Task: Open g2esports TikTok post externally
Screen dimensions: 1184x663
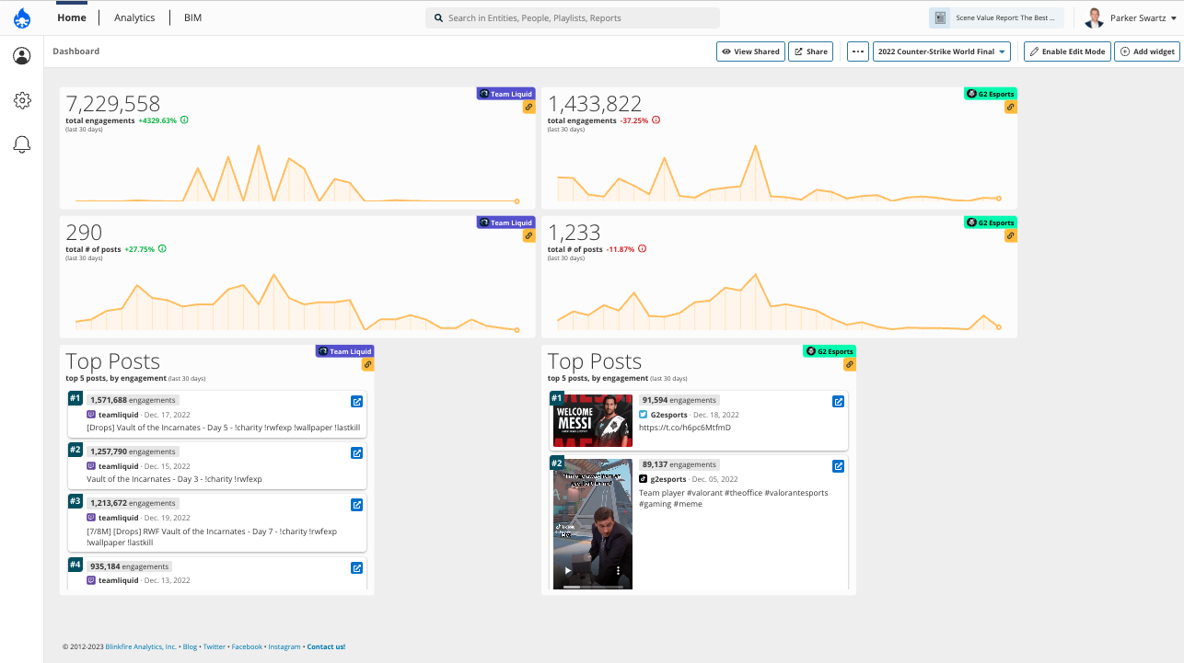Action: 839,466
